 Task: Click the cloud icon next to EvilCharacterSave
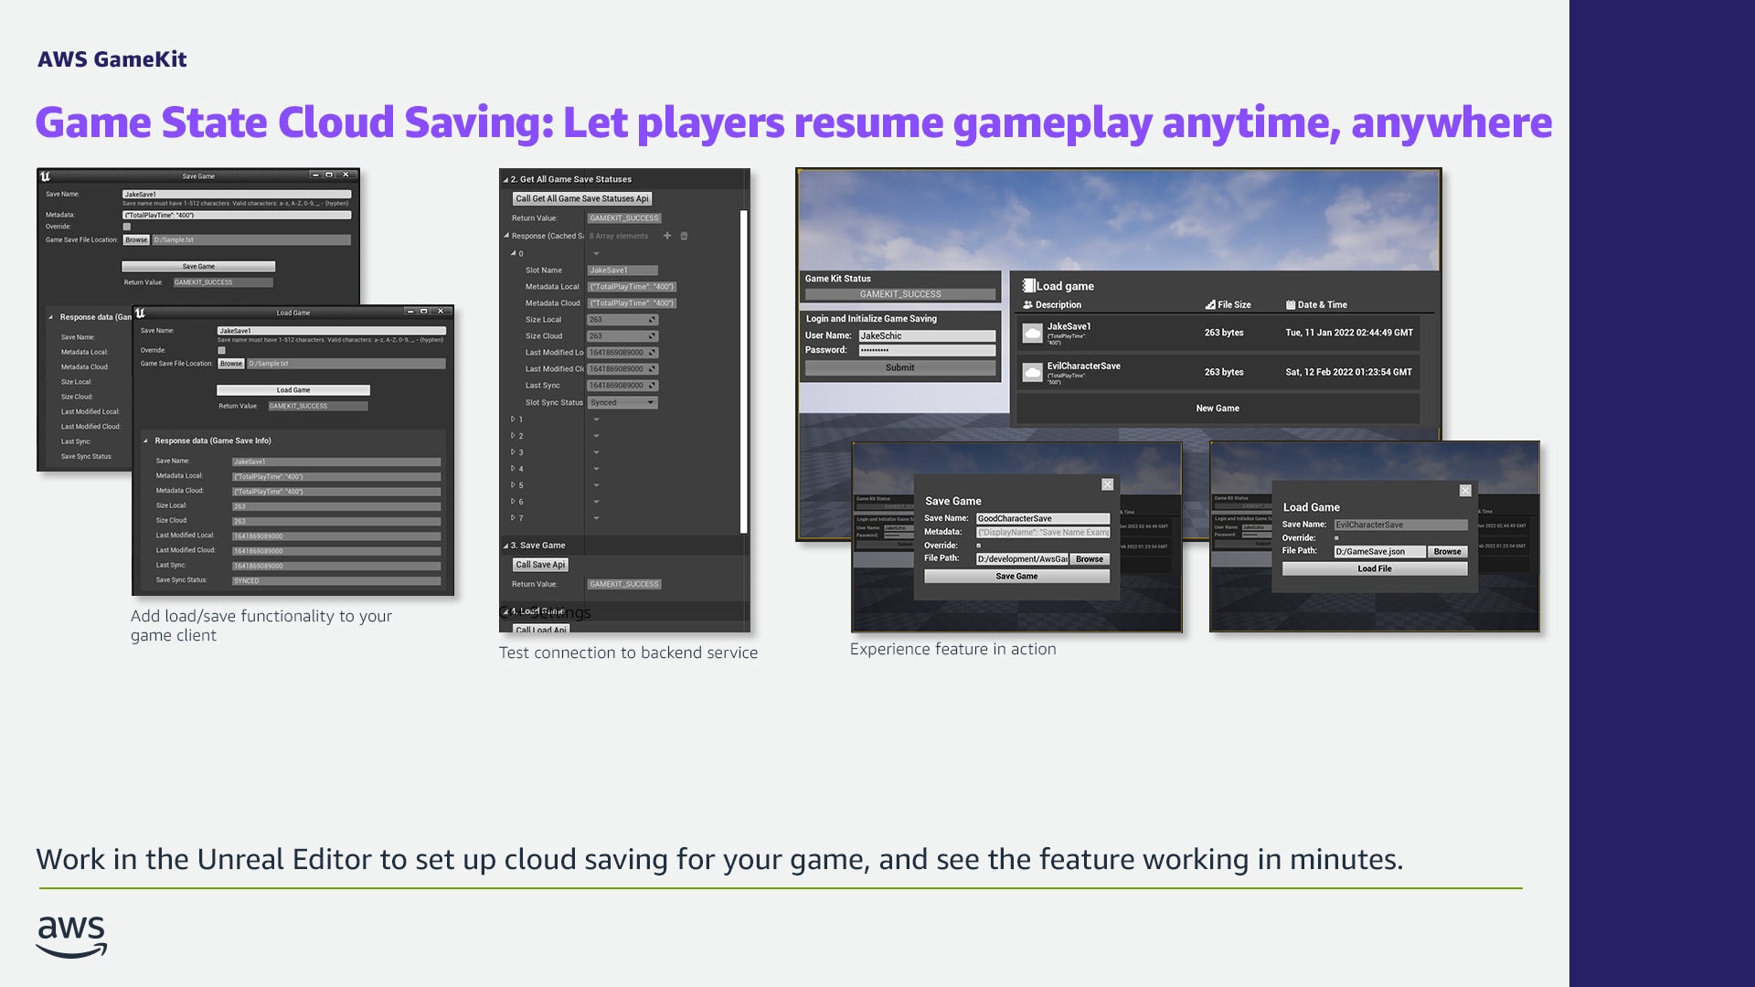point(1032,372)
